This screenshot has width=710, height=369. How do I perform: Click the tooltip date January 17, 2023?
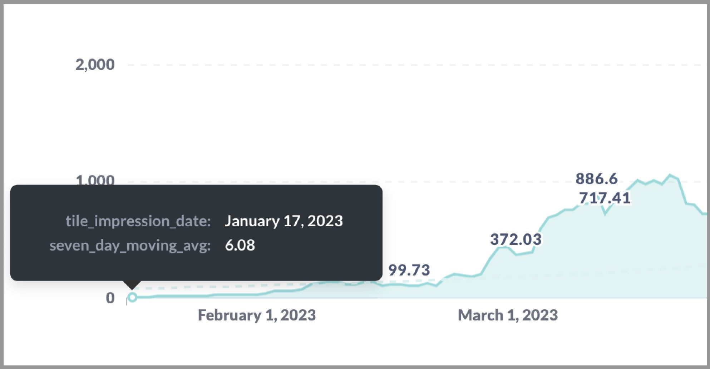point(284,221)
